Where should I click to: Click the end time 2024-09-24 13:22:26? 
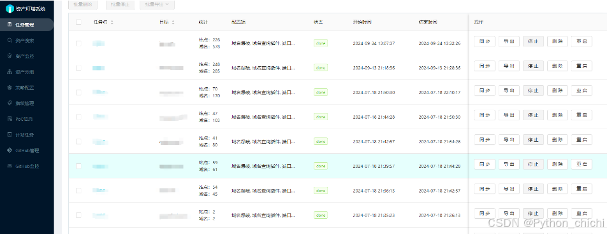439,43
